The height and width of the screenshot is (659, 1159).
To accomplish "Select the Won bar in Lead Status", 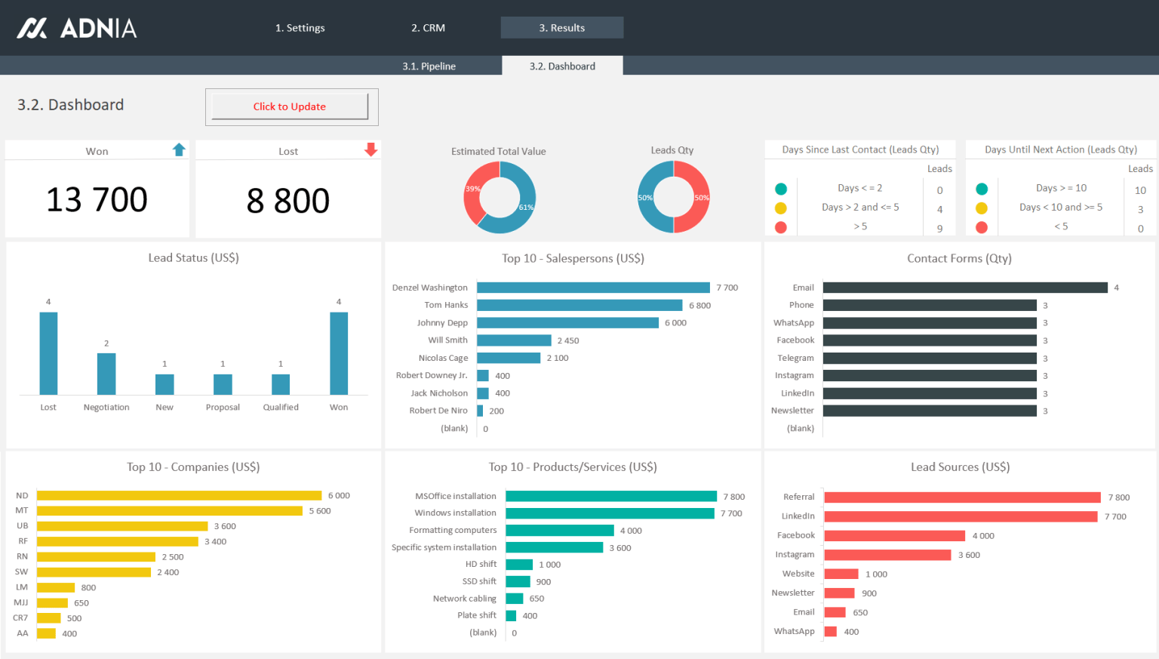I will [339, 353].
